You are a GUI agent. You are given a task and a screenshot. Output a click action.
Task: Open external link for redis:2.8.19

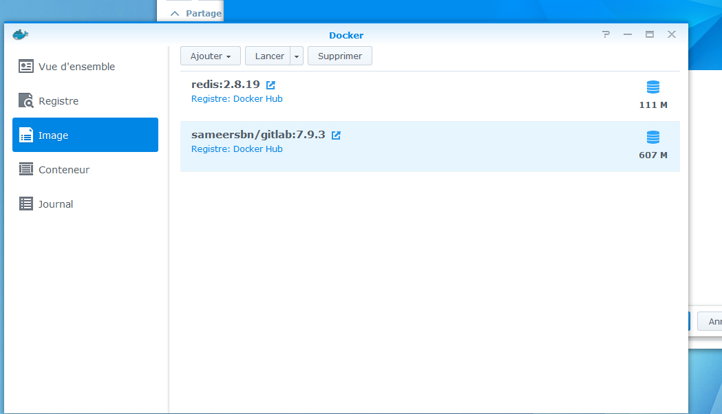point(270,85)
